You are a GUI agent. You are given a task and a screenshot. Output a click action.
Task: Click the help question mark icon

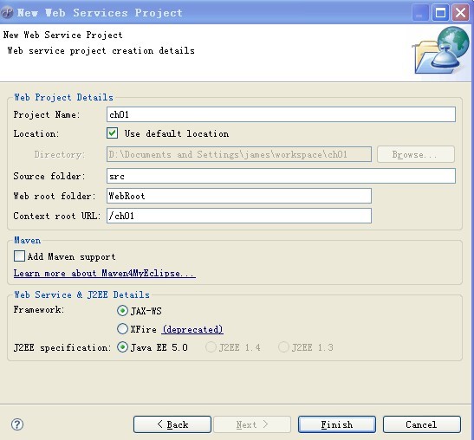click(17, 424)
